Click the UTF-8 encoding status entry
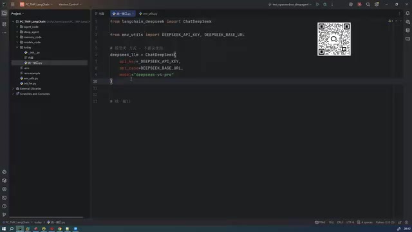 coord(350,222)
